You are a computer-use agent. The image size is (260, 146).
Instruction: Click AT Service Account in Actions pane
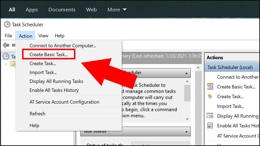coord(238,136)
